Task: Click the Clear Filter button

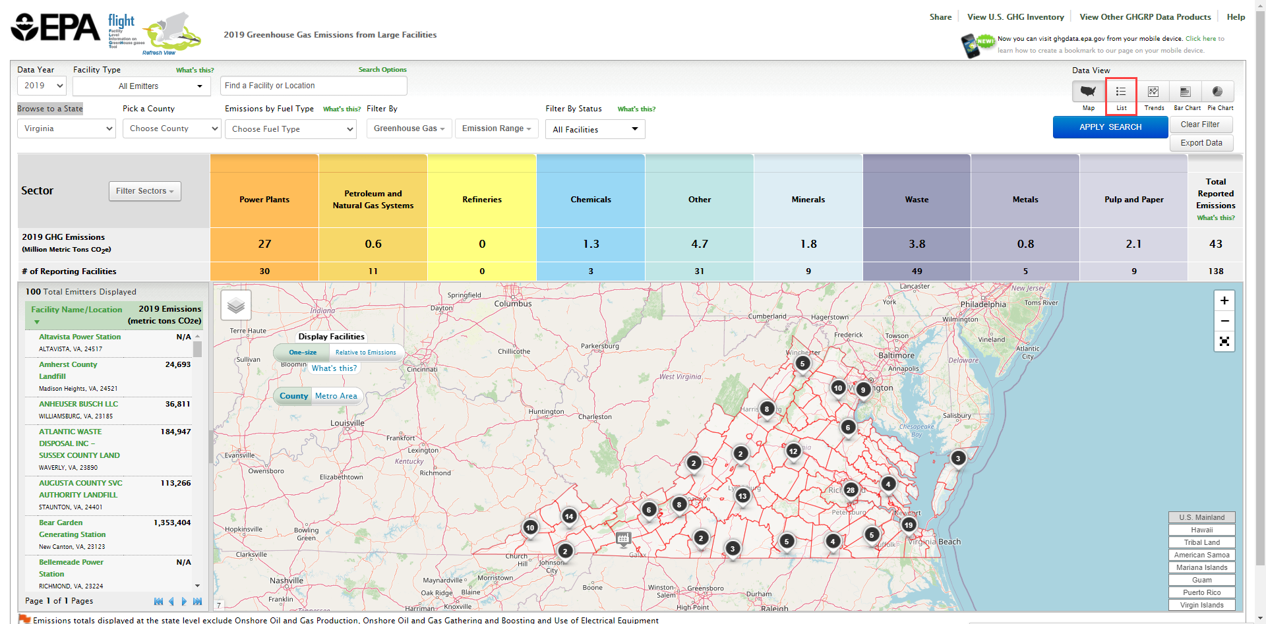Action: (x=1201, y=125)
